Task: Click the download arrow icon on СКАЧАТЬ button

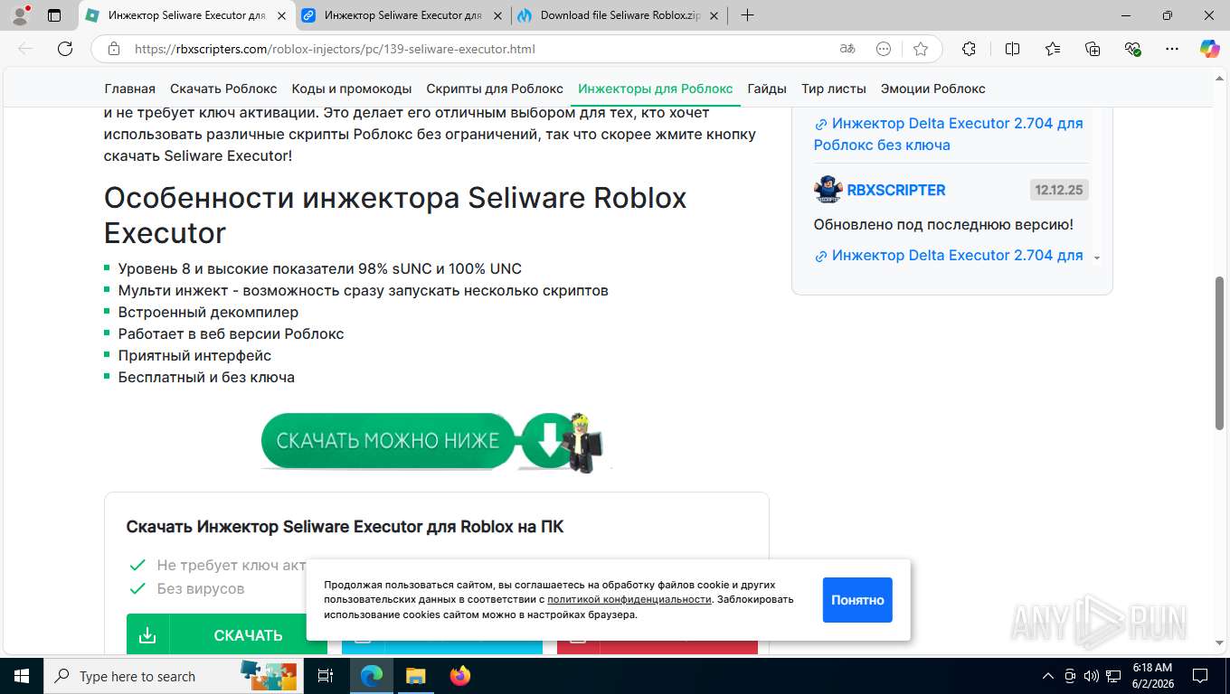Action: point(147,635)
